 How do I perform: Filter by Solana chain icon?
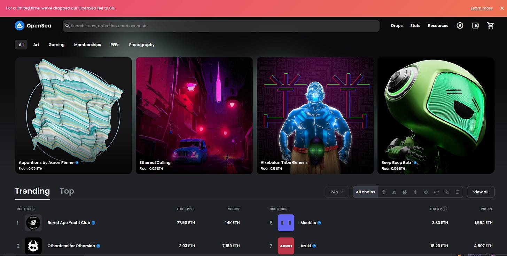tap(458, 192)
